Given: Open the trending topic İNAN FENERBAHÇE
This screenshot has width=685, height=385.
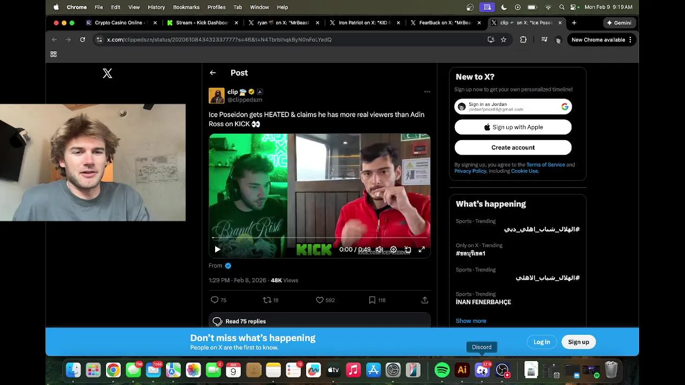Looking at the screenshot, I should (483, 302).
